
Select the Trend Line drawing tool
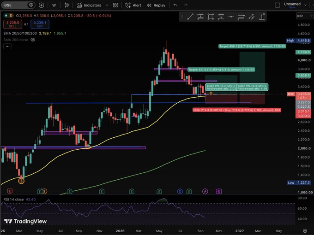click(x=190, y=17)
